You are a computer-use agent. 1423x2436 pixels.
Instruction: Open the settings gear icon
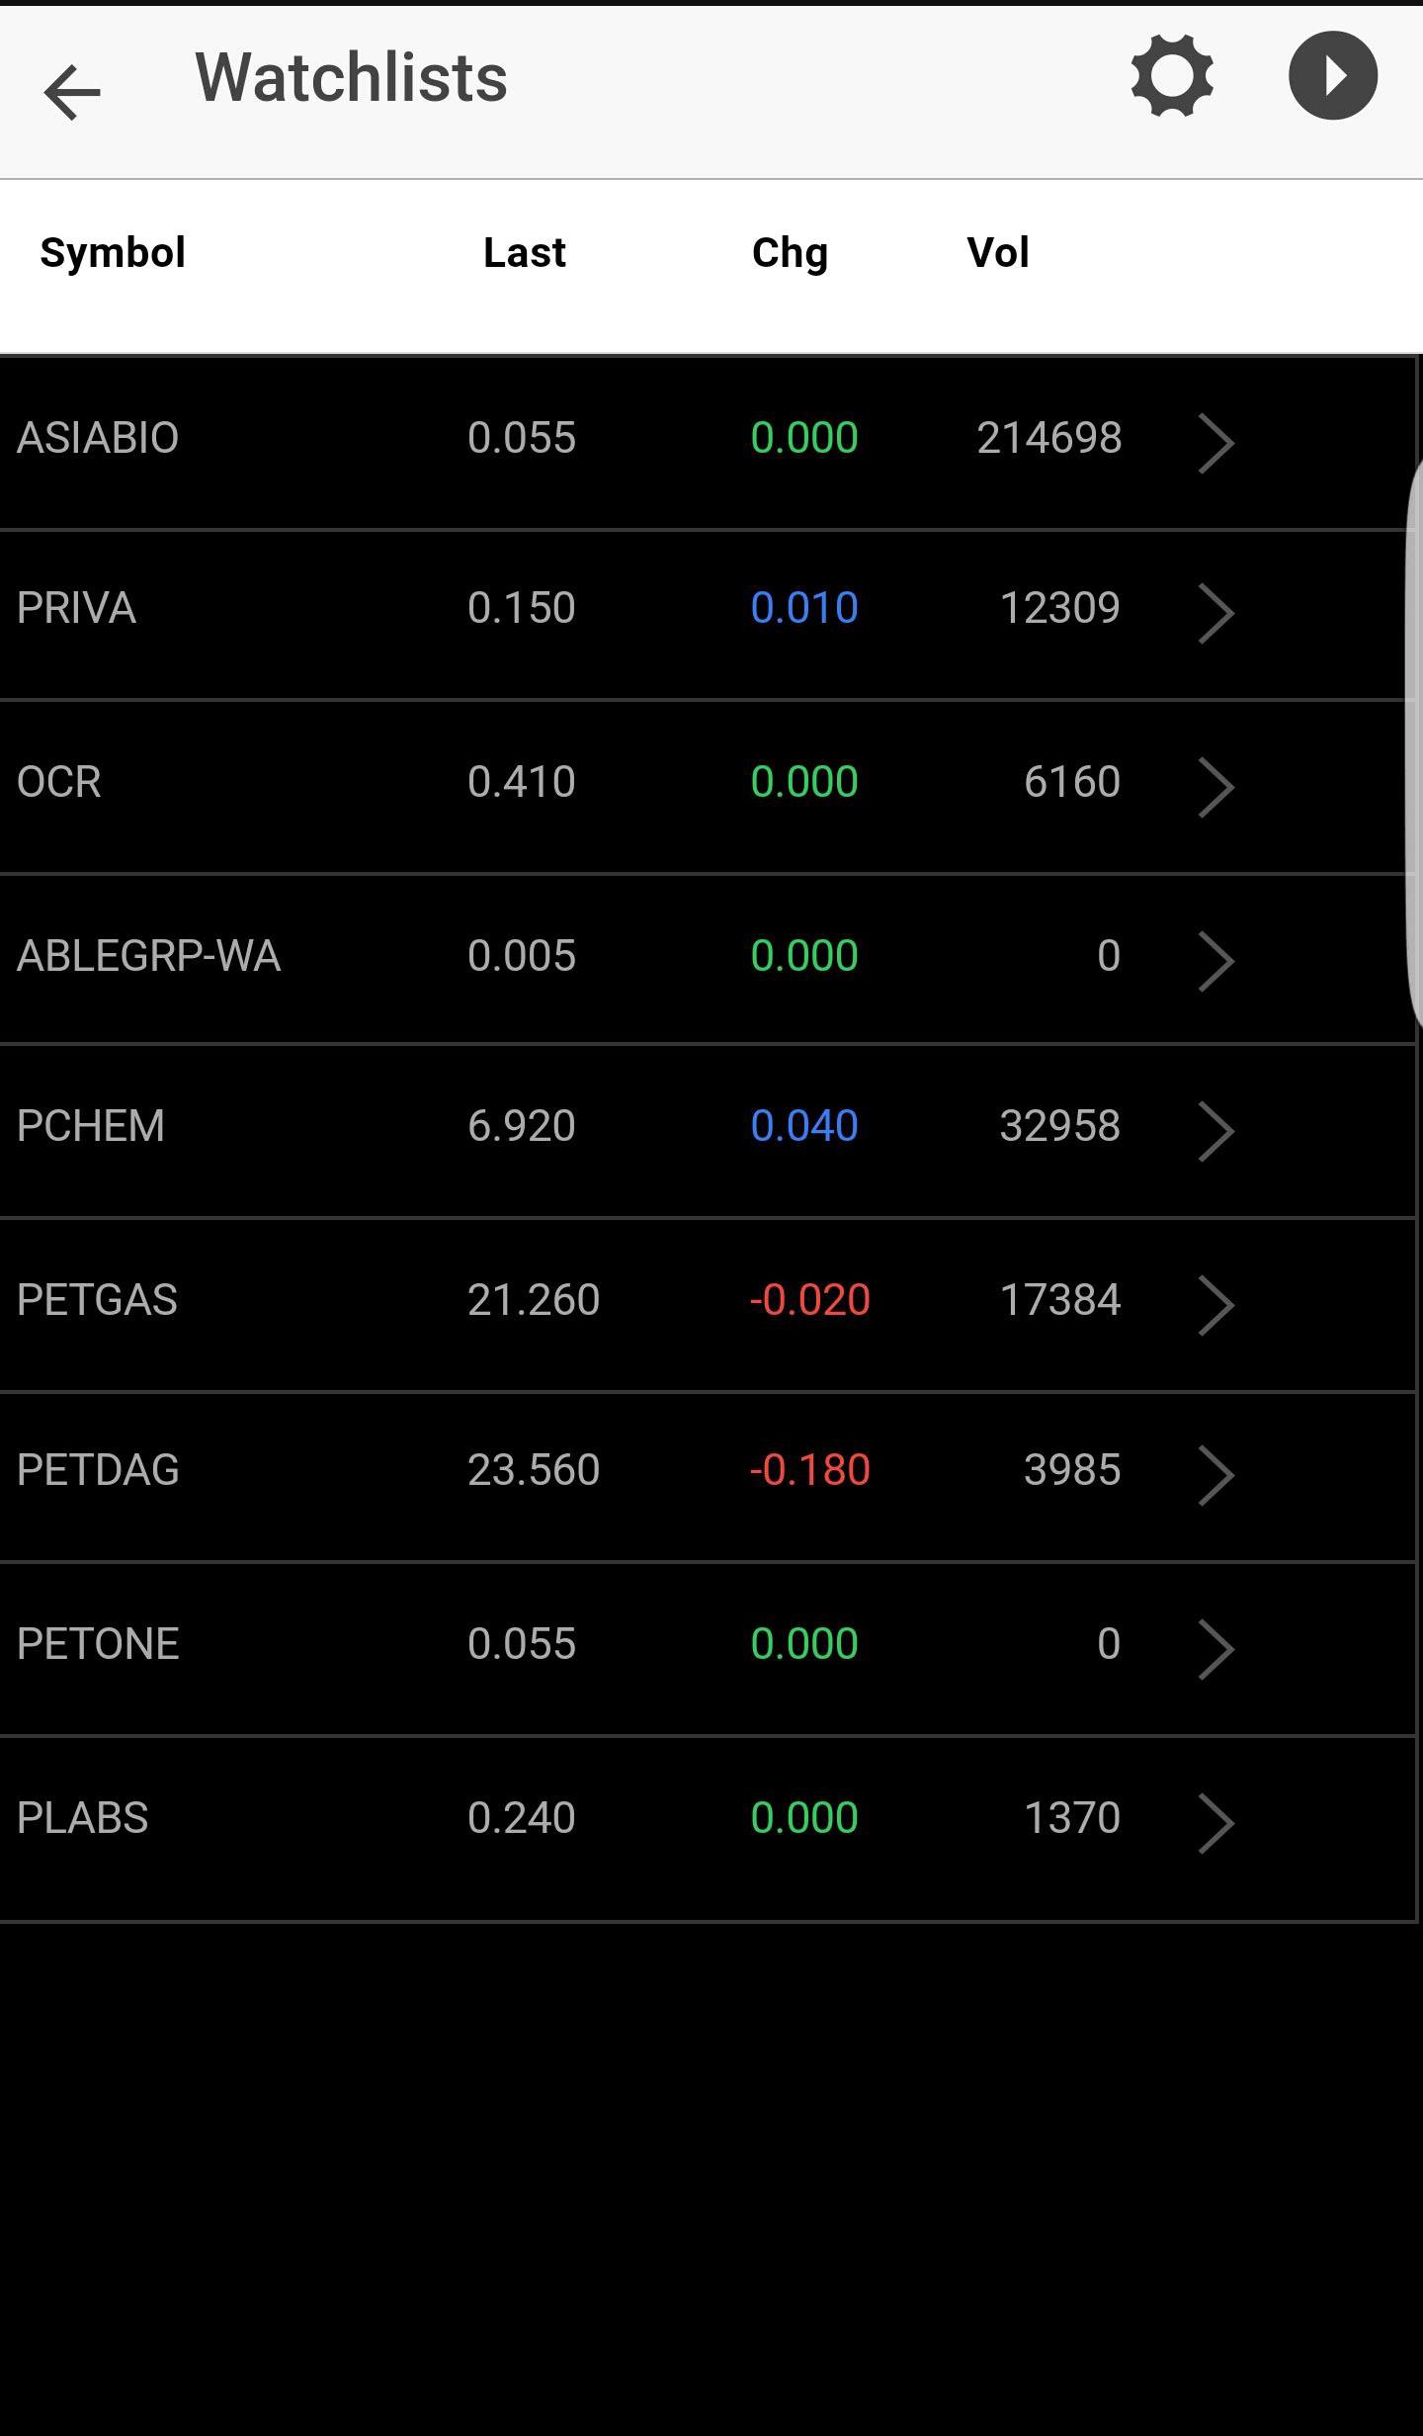point(1172,76)
